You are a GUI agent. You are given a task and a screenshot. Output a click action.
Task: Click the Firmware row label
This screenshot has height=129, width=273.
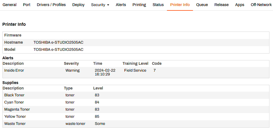(x=13, y=35)
